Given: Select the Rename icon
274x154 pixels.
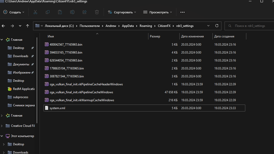Looking at the screenshot, I should coord(72,12).
